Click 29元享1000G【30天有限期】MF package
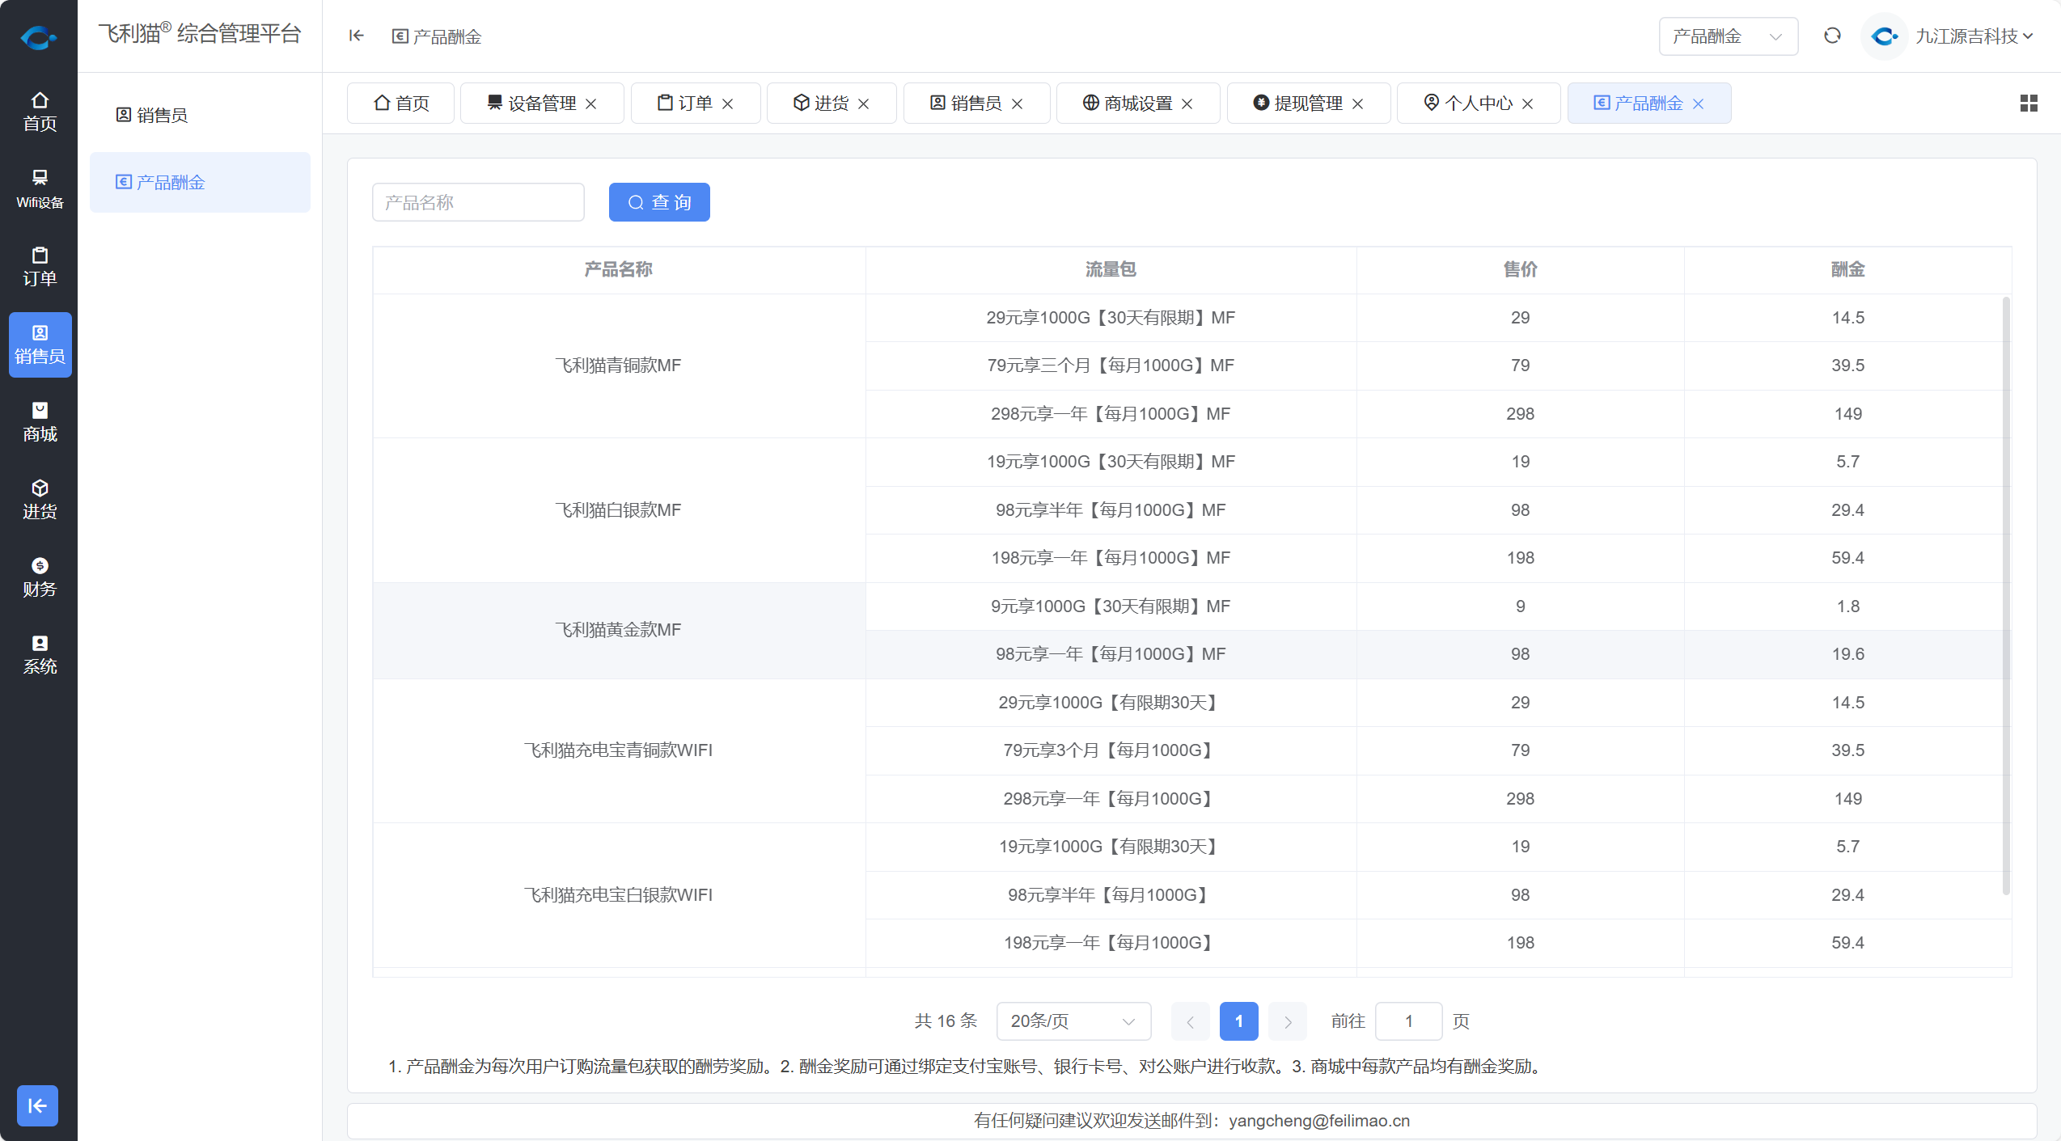 click(x=1111, y=318)
